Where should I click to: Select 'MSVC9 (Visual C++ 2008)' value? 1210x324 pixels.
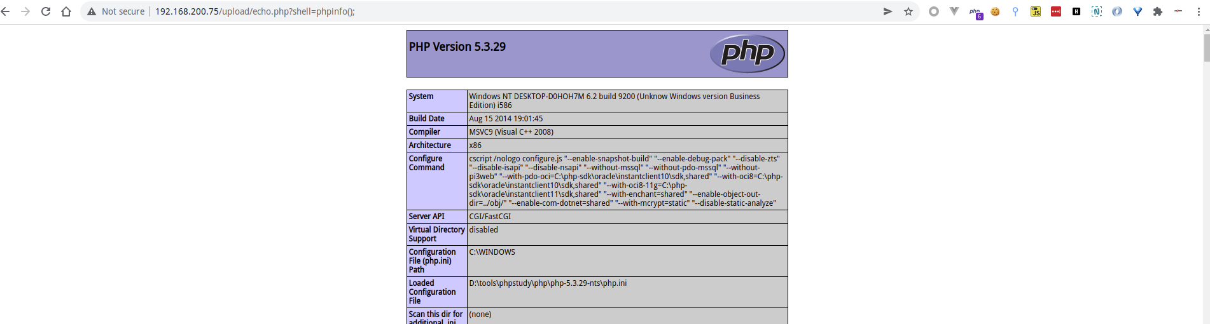511,132
